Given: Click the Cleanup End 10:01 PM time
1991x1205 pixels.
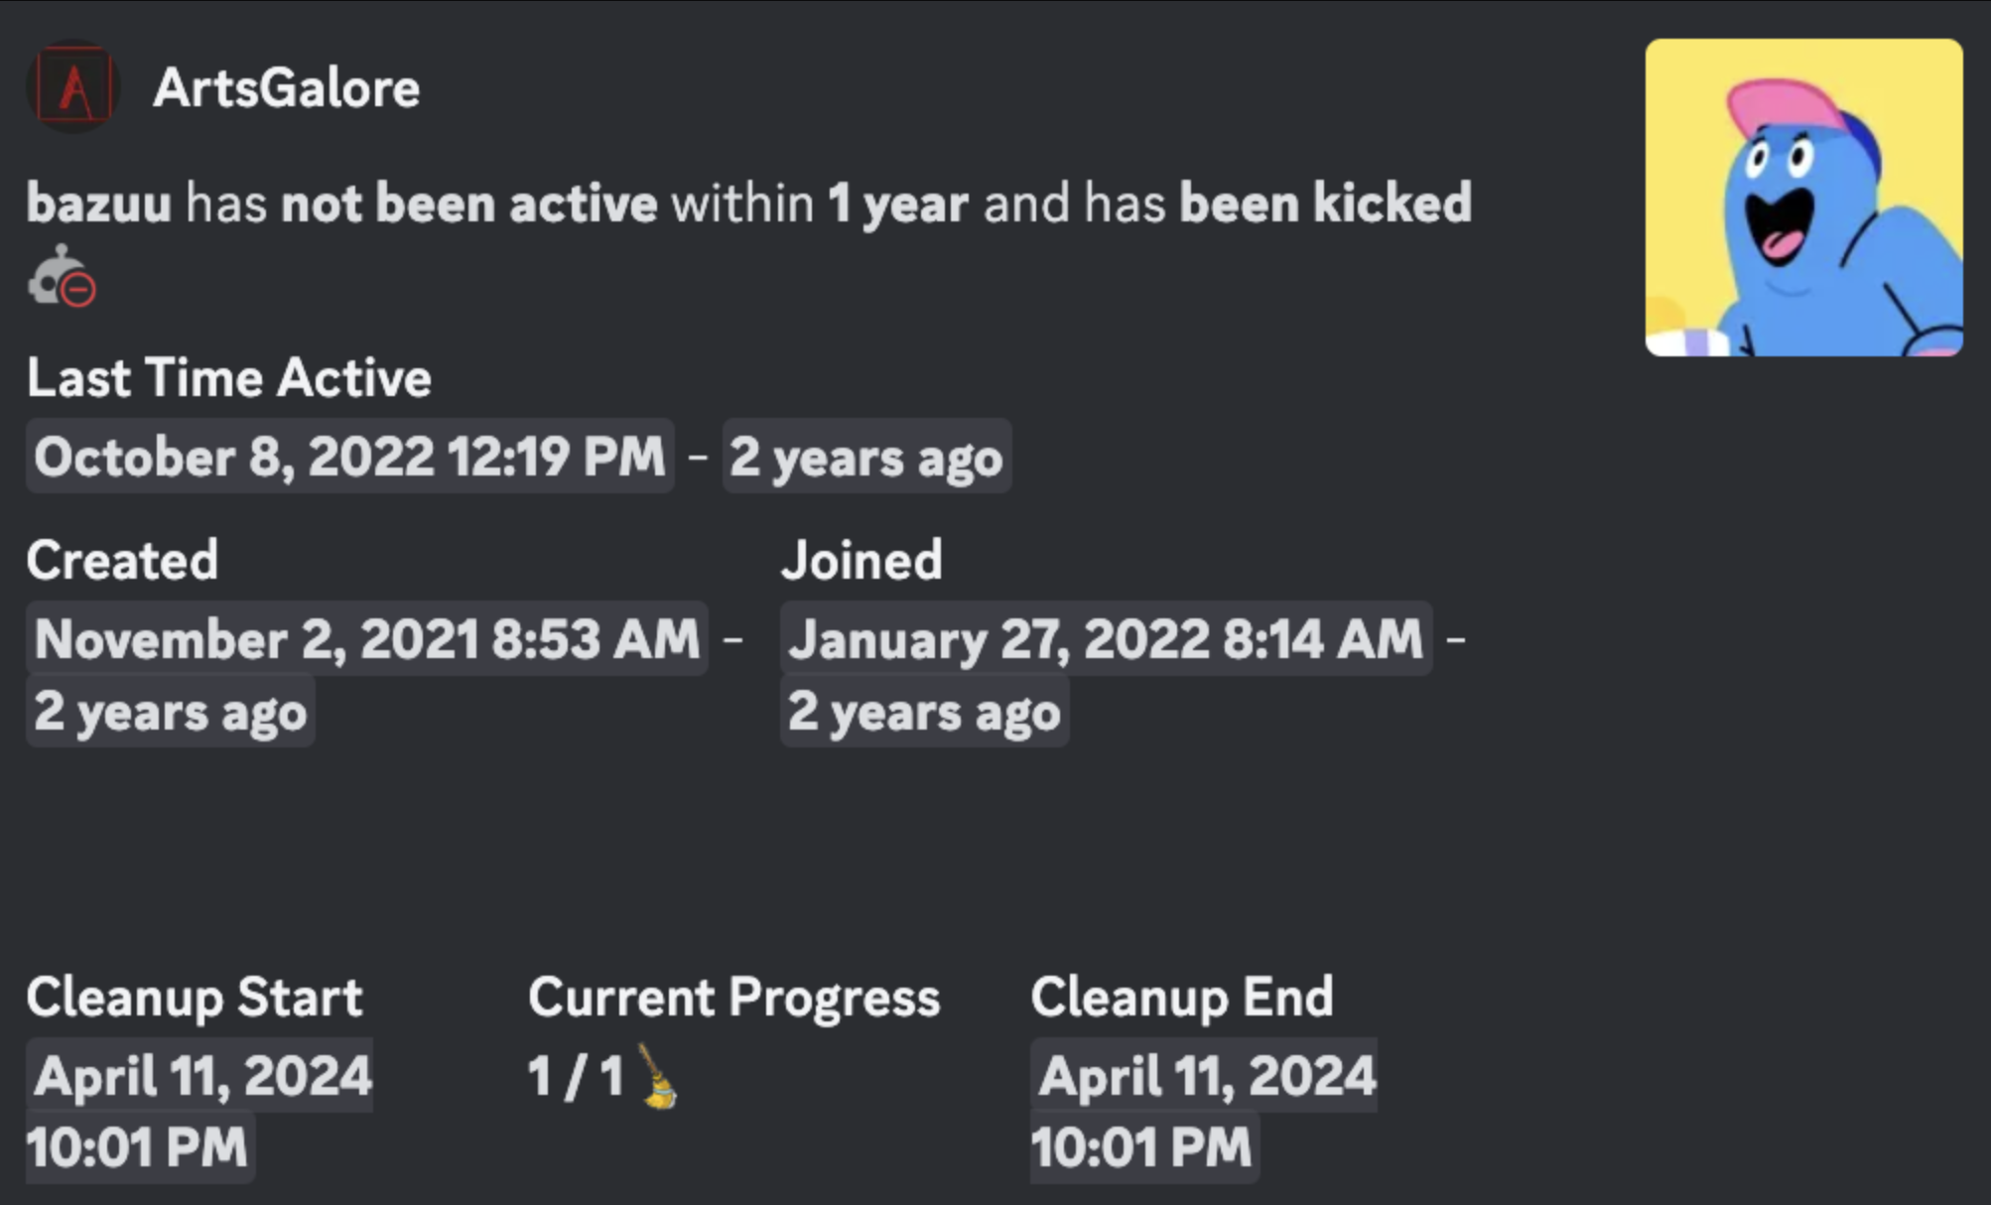Looking at the screenshot, I should coord(1142,1147).
